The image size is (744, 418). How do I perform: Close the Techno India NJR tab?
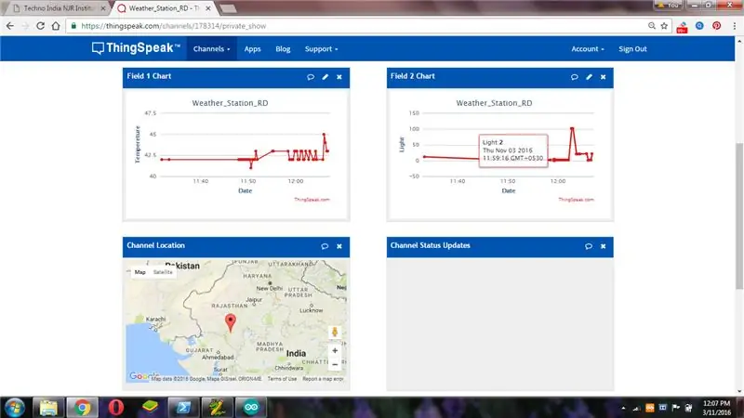pos(103,8)
